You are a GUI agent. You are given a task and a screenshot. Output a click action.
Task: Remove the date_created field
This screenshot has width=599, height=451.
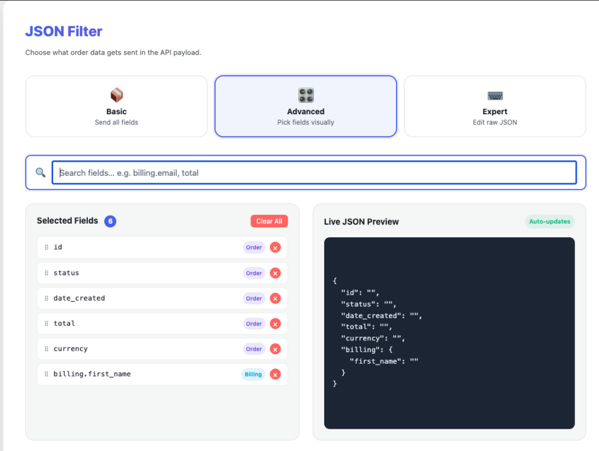[275, 298]
